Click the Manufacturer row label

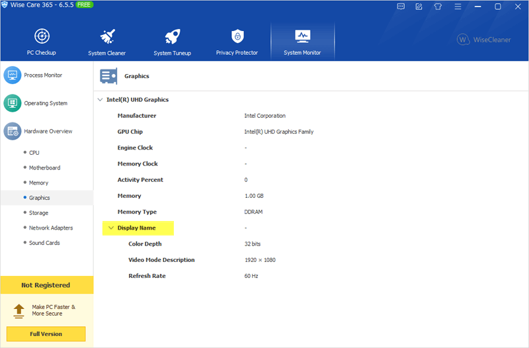coord(137,115)
